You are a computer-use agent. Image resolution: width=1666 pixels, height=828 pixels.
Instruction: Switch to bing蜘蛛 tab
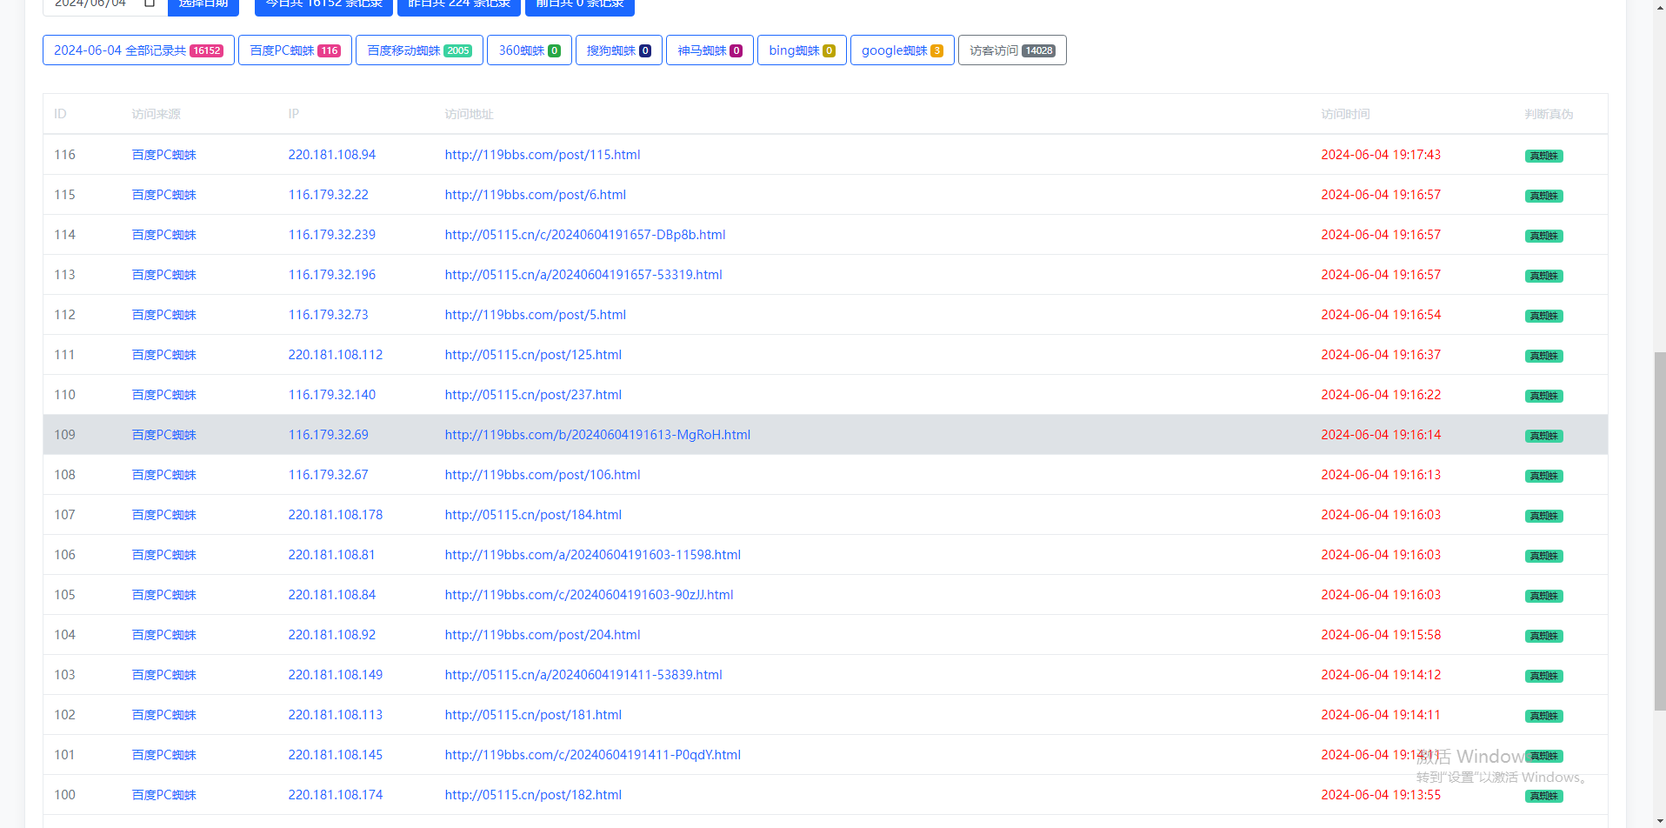[802, 50]
